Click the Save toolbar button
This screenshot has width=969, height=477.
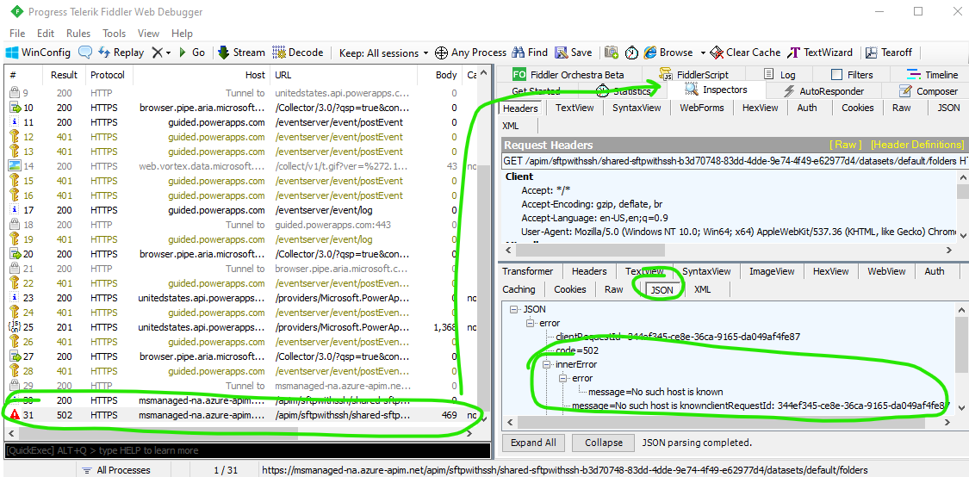[x=573, y=53]
